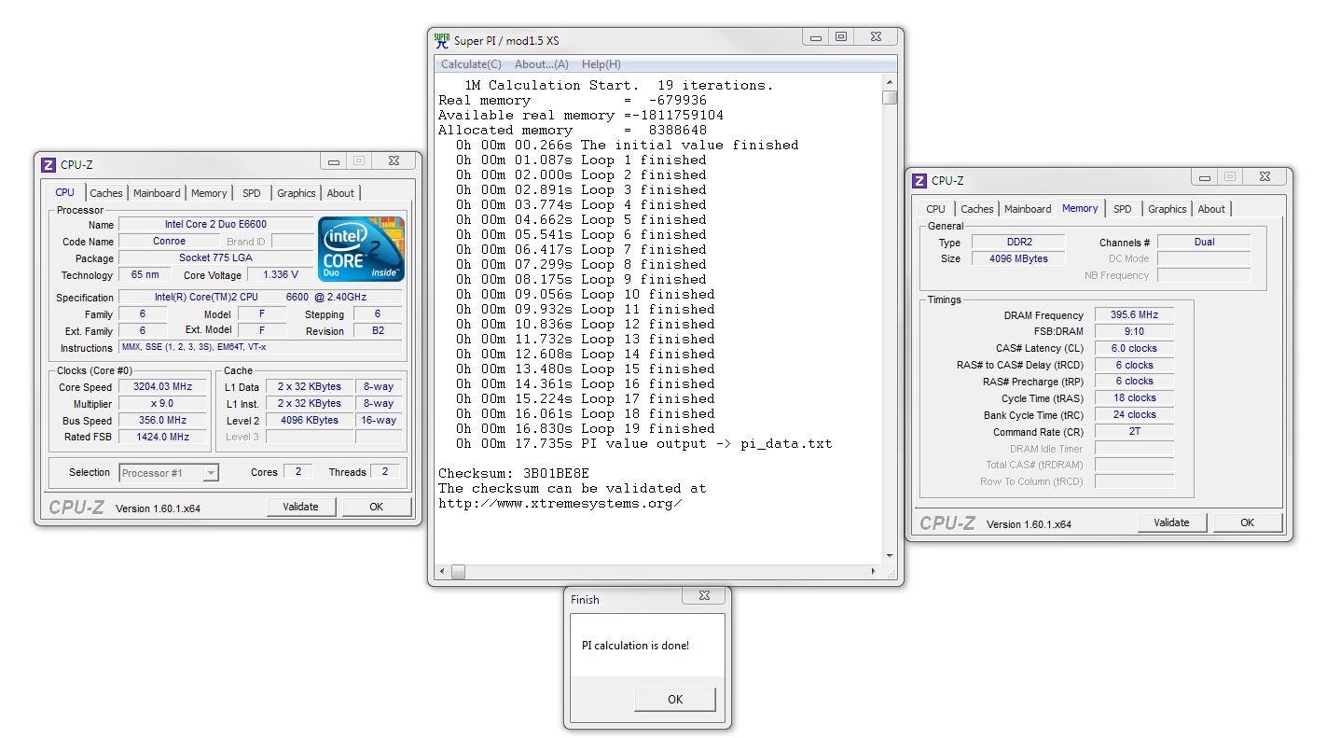Click OK in left CPU-Z window
The height and width of the screenshot is (738, 1327).
point(376,507)
